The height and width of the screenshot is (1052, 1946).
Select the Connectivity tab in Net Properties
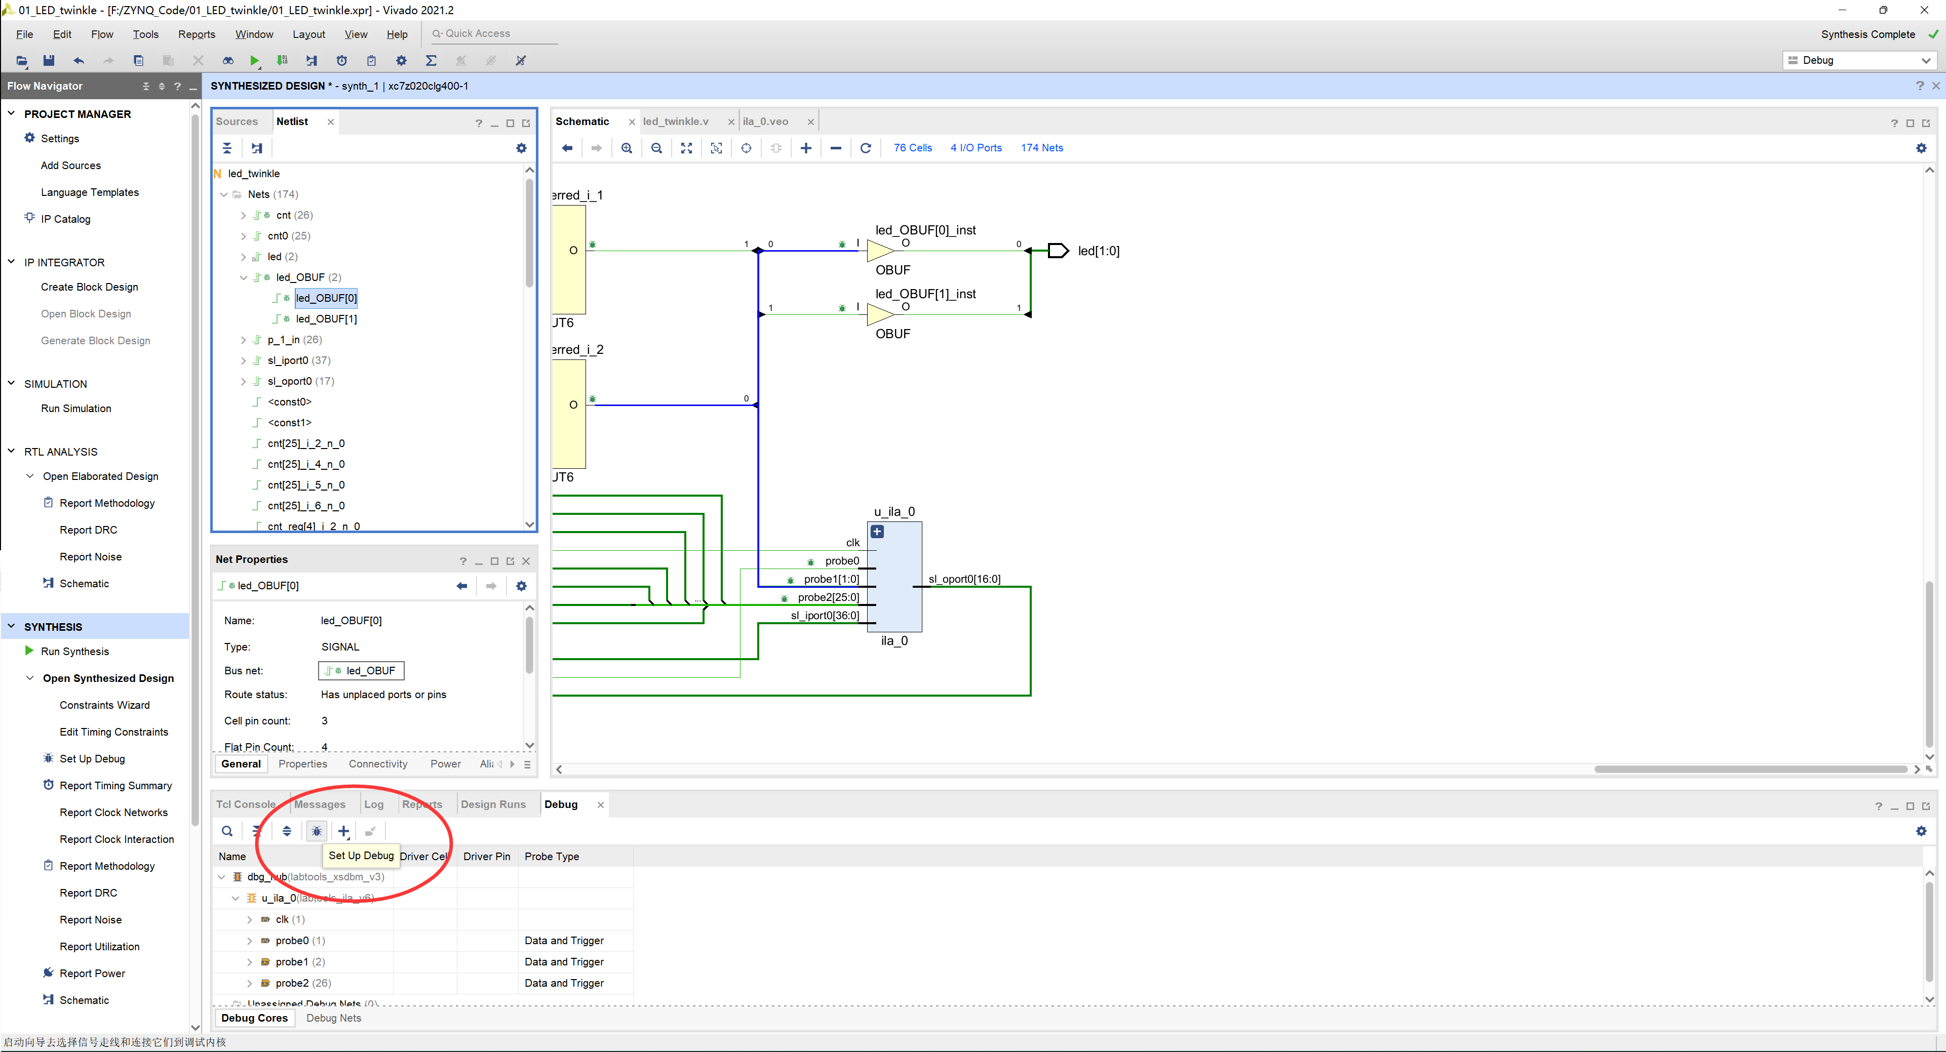(378, 763)
